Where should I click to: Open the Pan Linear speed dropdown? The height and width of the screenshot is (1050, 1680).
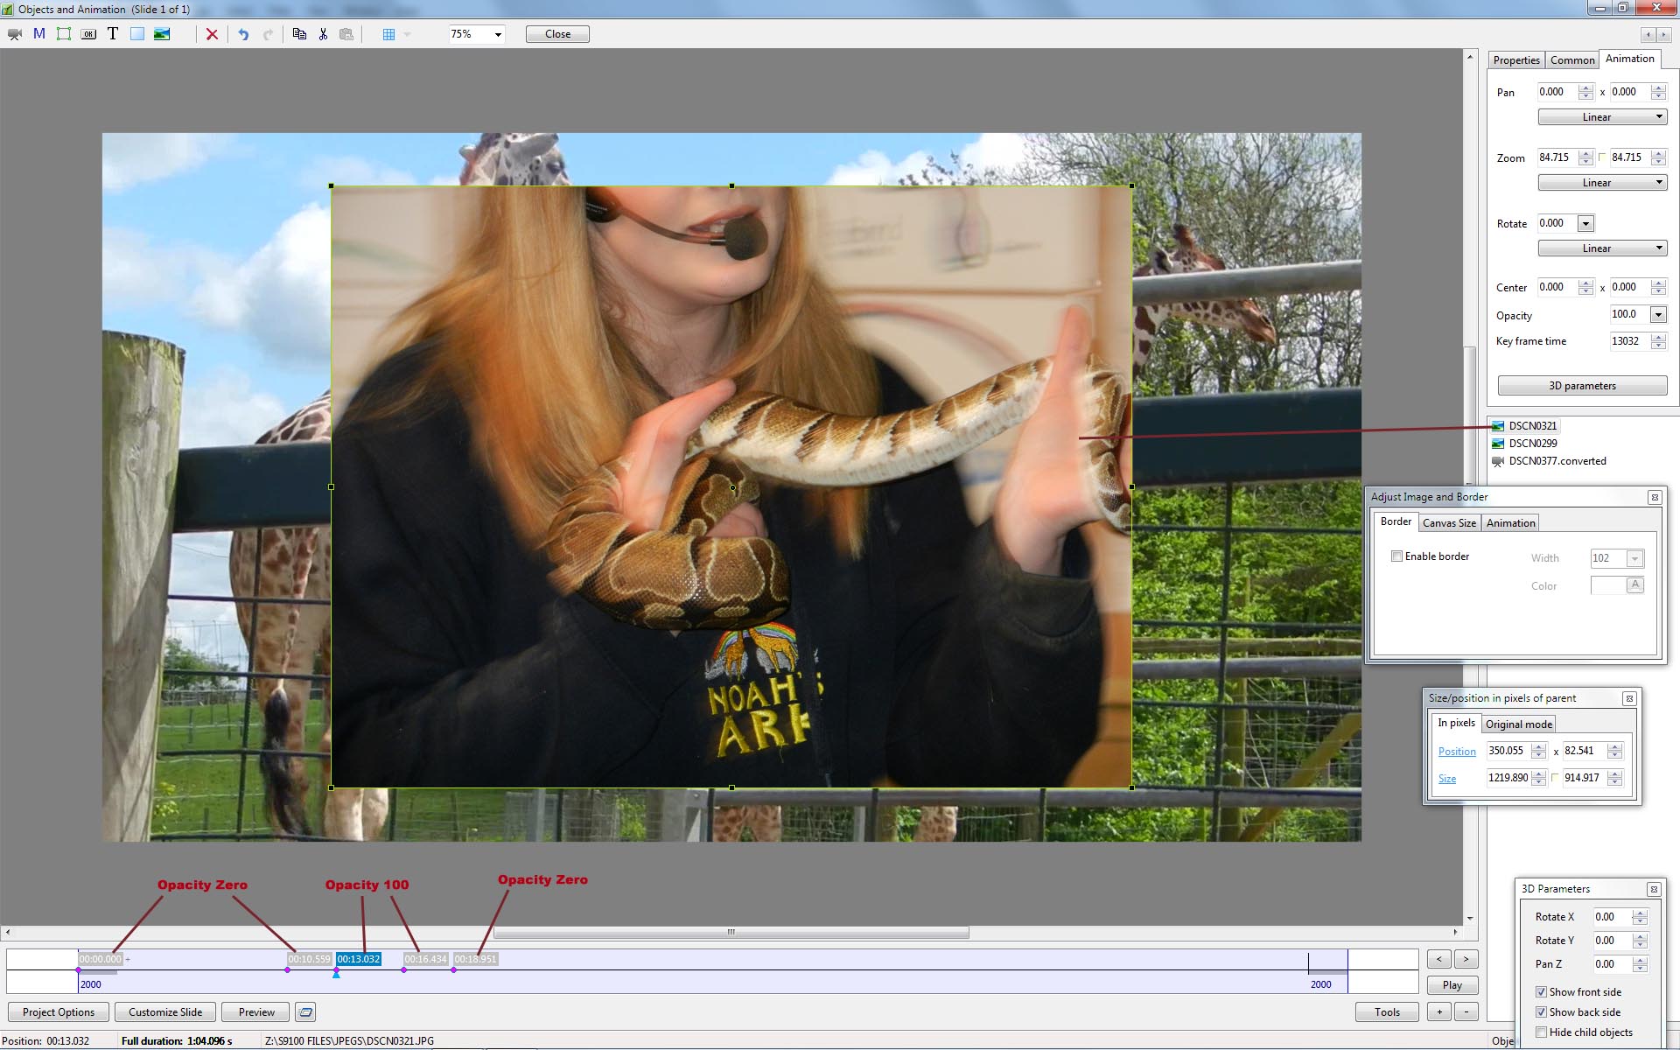coord(1602,117)
